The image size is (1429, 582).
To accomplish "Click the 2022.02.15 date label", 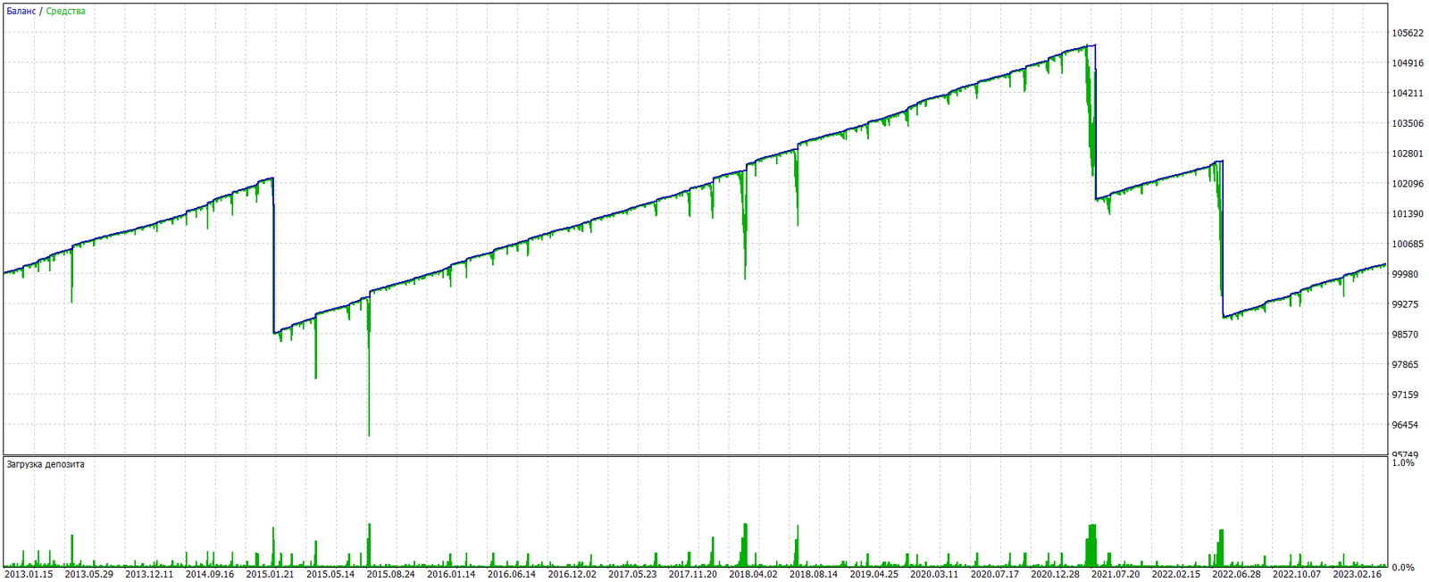I will 1176,574.
